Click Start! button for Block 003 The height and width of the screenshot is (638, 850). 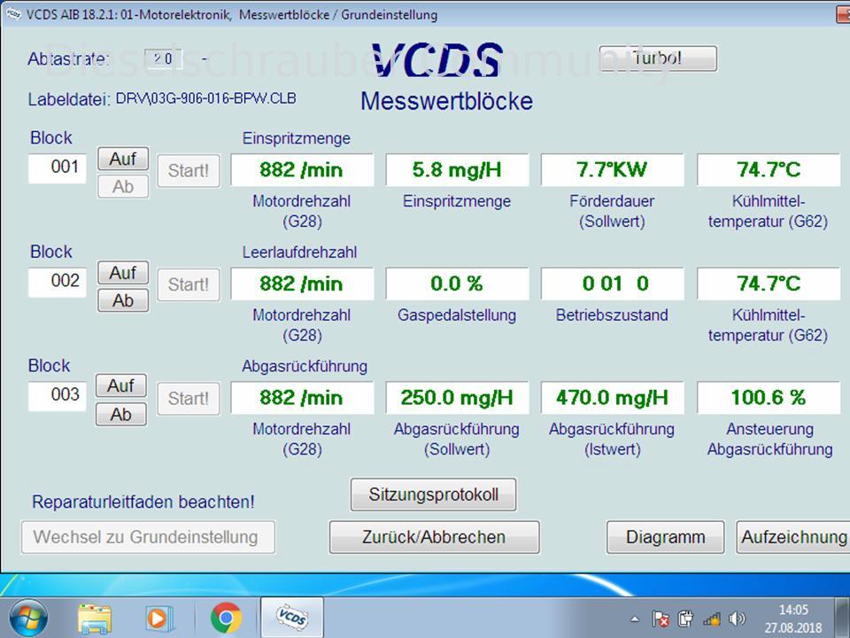[188, 399]
